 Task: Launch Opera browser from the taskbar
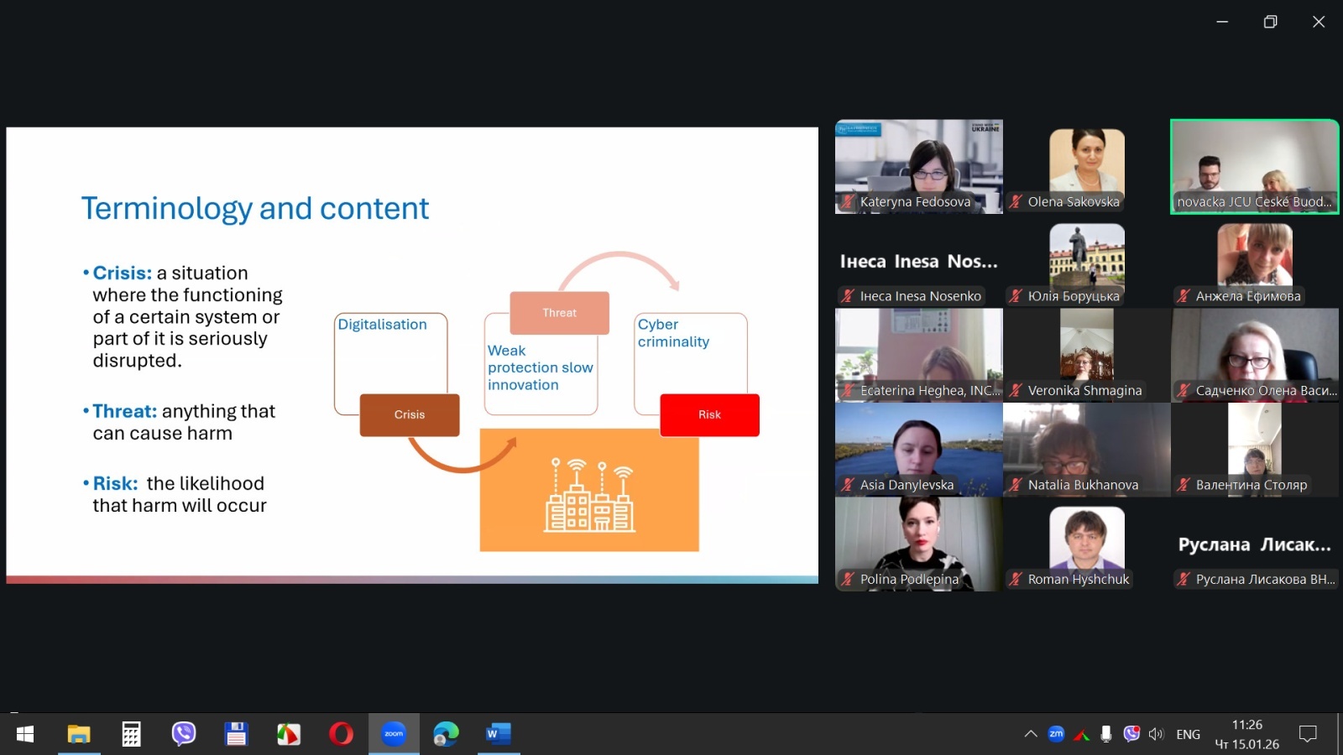(341, 734)
